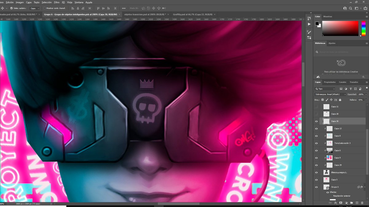Viewport: 369px width, 207px height.
Task: Enable the Selec. autom. checkbox
Action: (x=12, y=8)
